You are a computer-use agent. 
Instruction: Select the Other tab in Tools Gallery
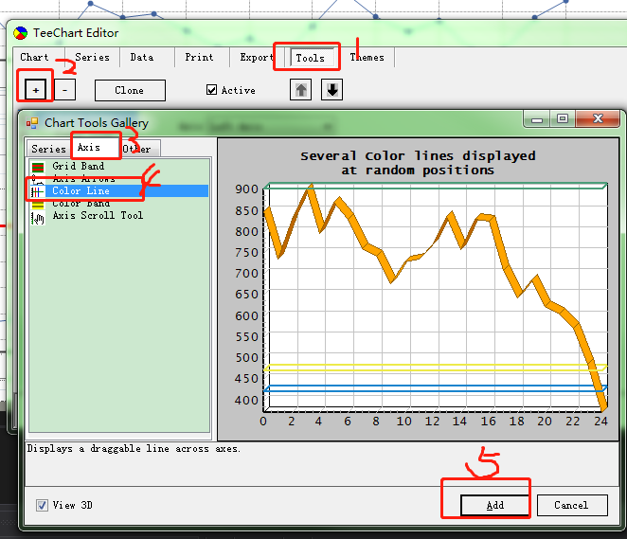[136, 149]
